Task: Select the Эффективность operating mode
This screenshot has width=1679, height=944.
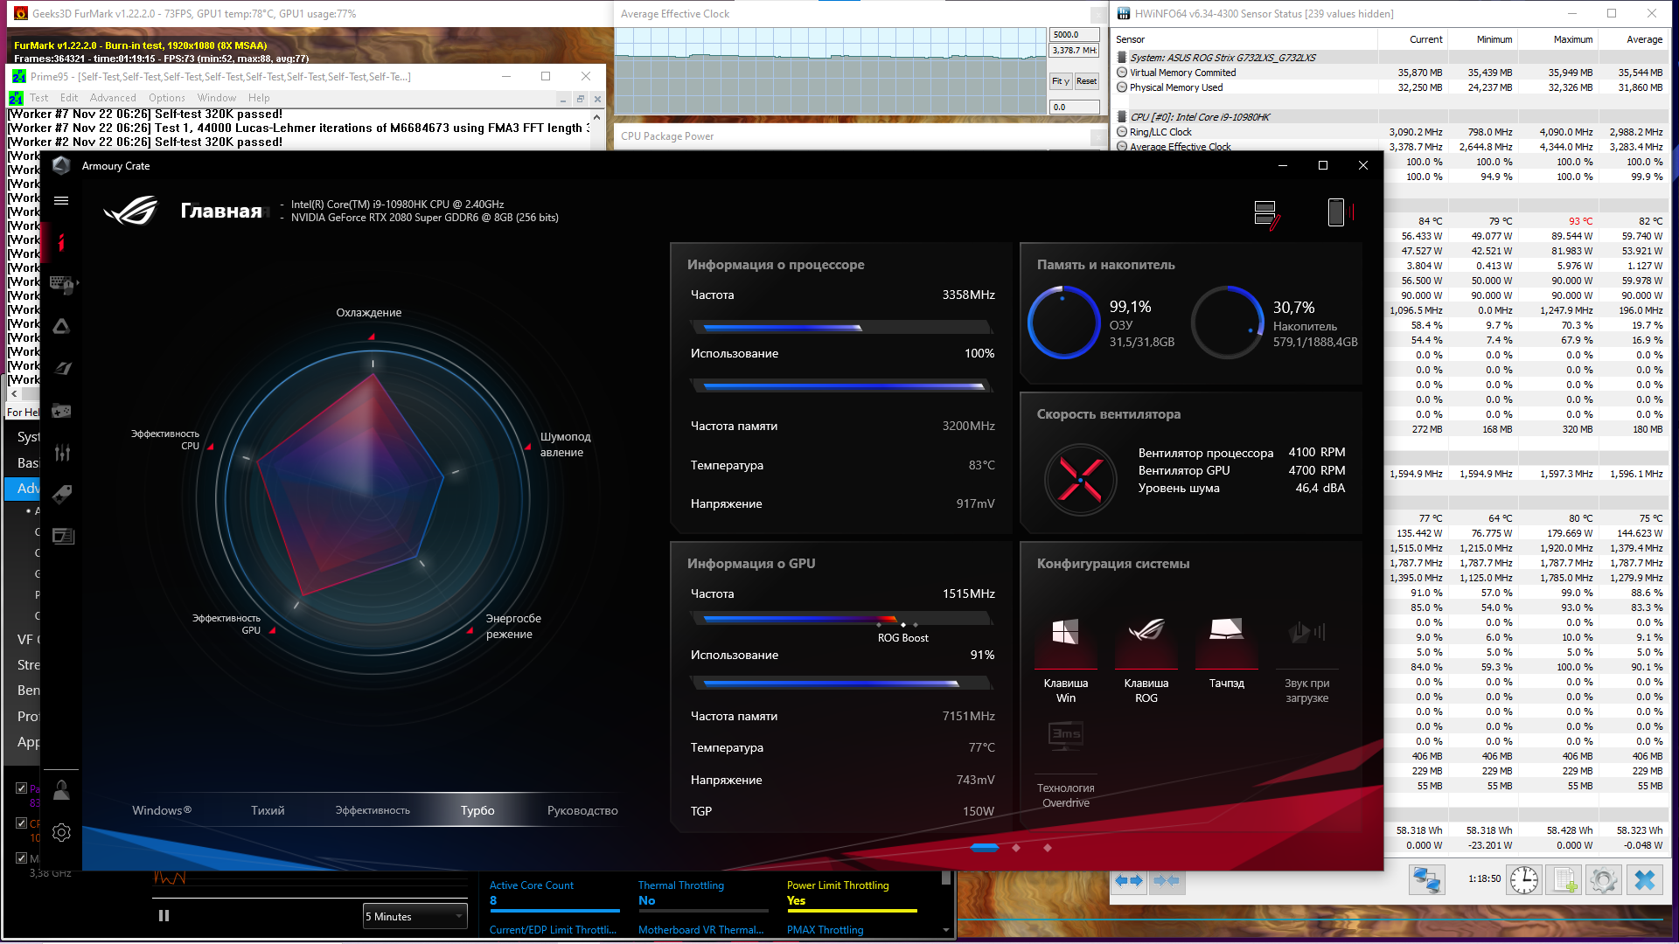Action: click(x=373, y=810)
